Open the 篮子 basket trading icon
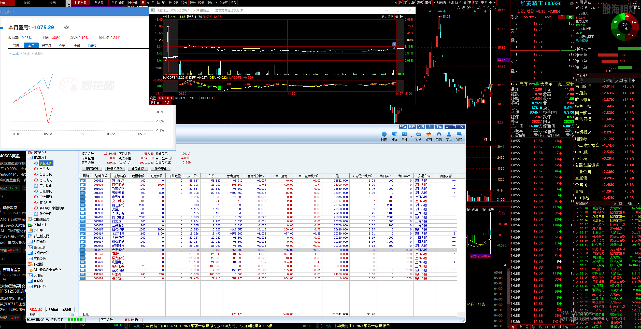The image size is (641, 329). click(418, 136)
